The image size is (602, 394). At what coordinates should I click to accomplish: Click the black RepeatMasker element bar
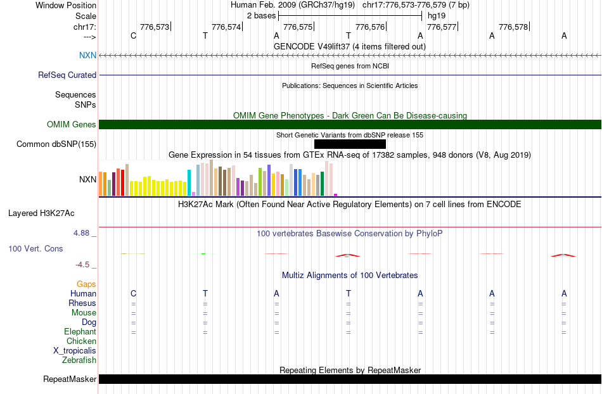point(350,379)
